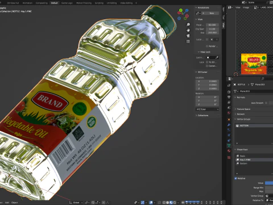
Task: Open the Render properties tab icon
Action: tap(229, 92)
